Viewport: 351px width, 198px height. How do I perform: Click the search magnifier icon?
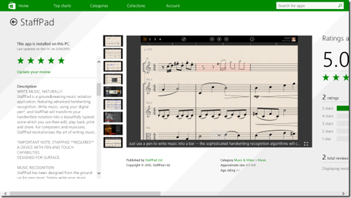point(340,5)
